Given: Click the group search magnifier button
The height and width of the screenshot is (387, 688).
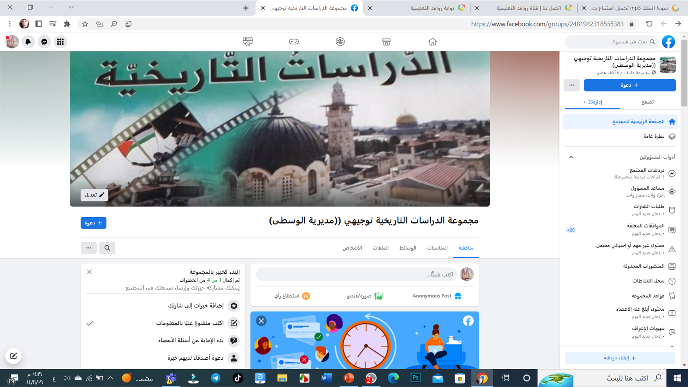Looking at the screenshot, I should click(x=107, y=248).
